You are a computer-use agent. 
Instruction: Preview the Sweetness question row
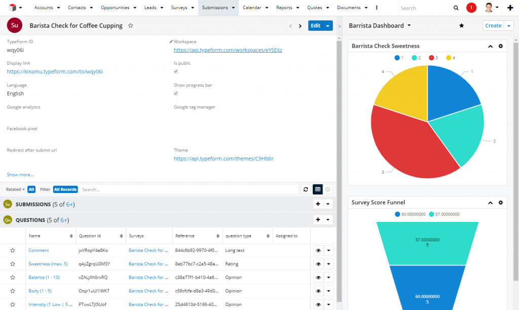318,264
